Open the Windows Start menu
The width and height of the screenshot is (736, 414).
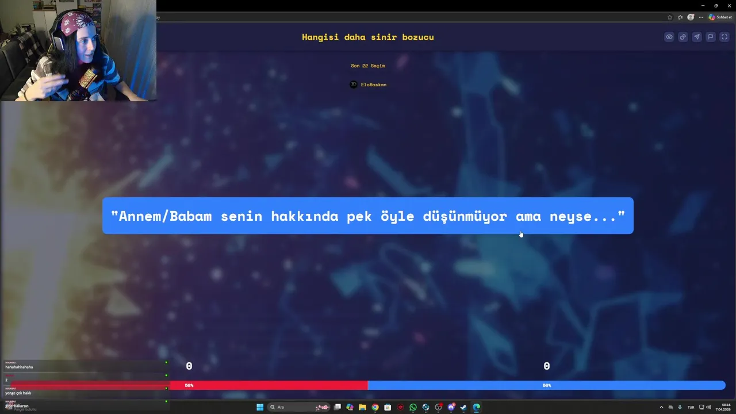[260, 407]
